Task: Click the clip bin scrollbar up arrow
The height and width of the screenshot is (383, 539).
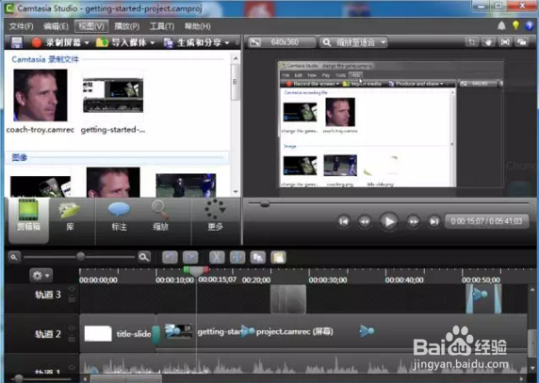Action: tap(236, 58)
